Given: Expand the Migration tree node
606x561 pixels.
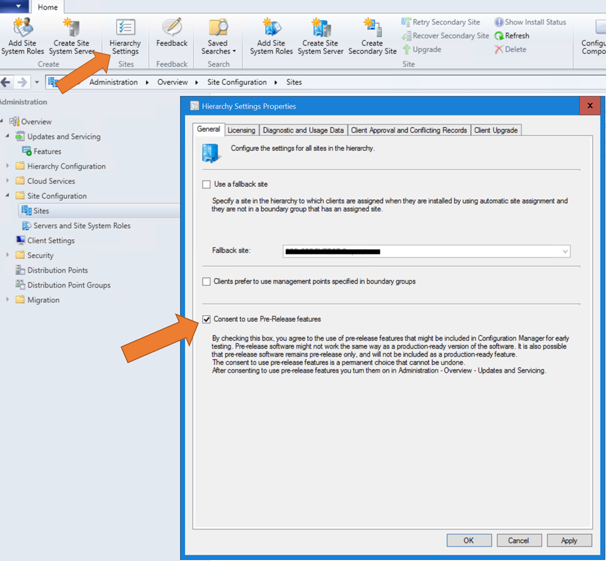Looking at the screenshot, I should 7,299.
